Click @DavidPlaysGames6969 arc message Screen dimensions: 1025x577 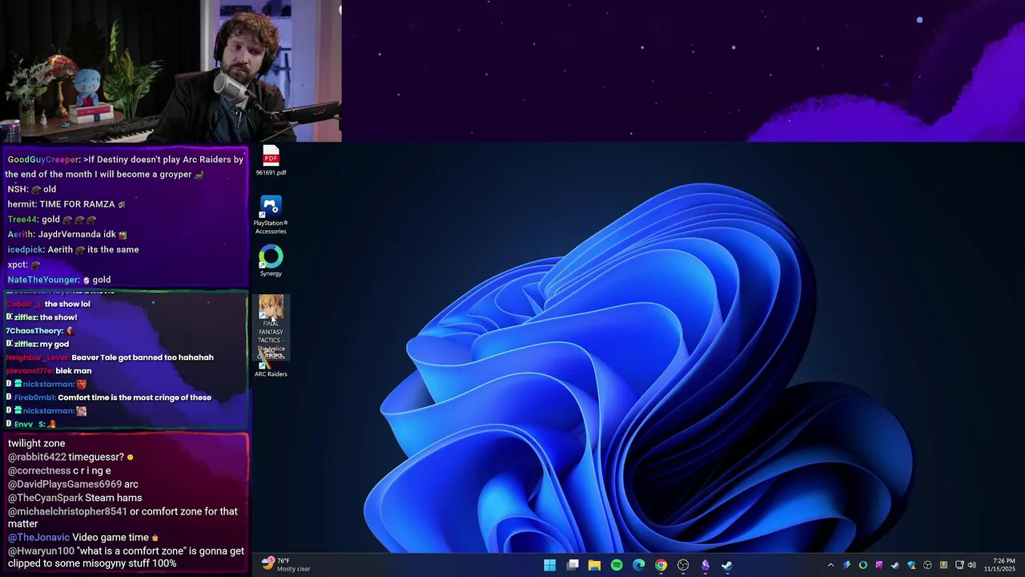pos(73,484)
